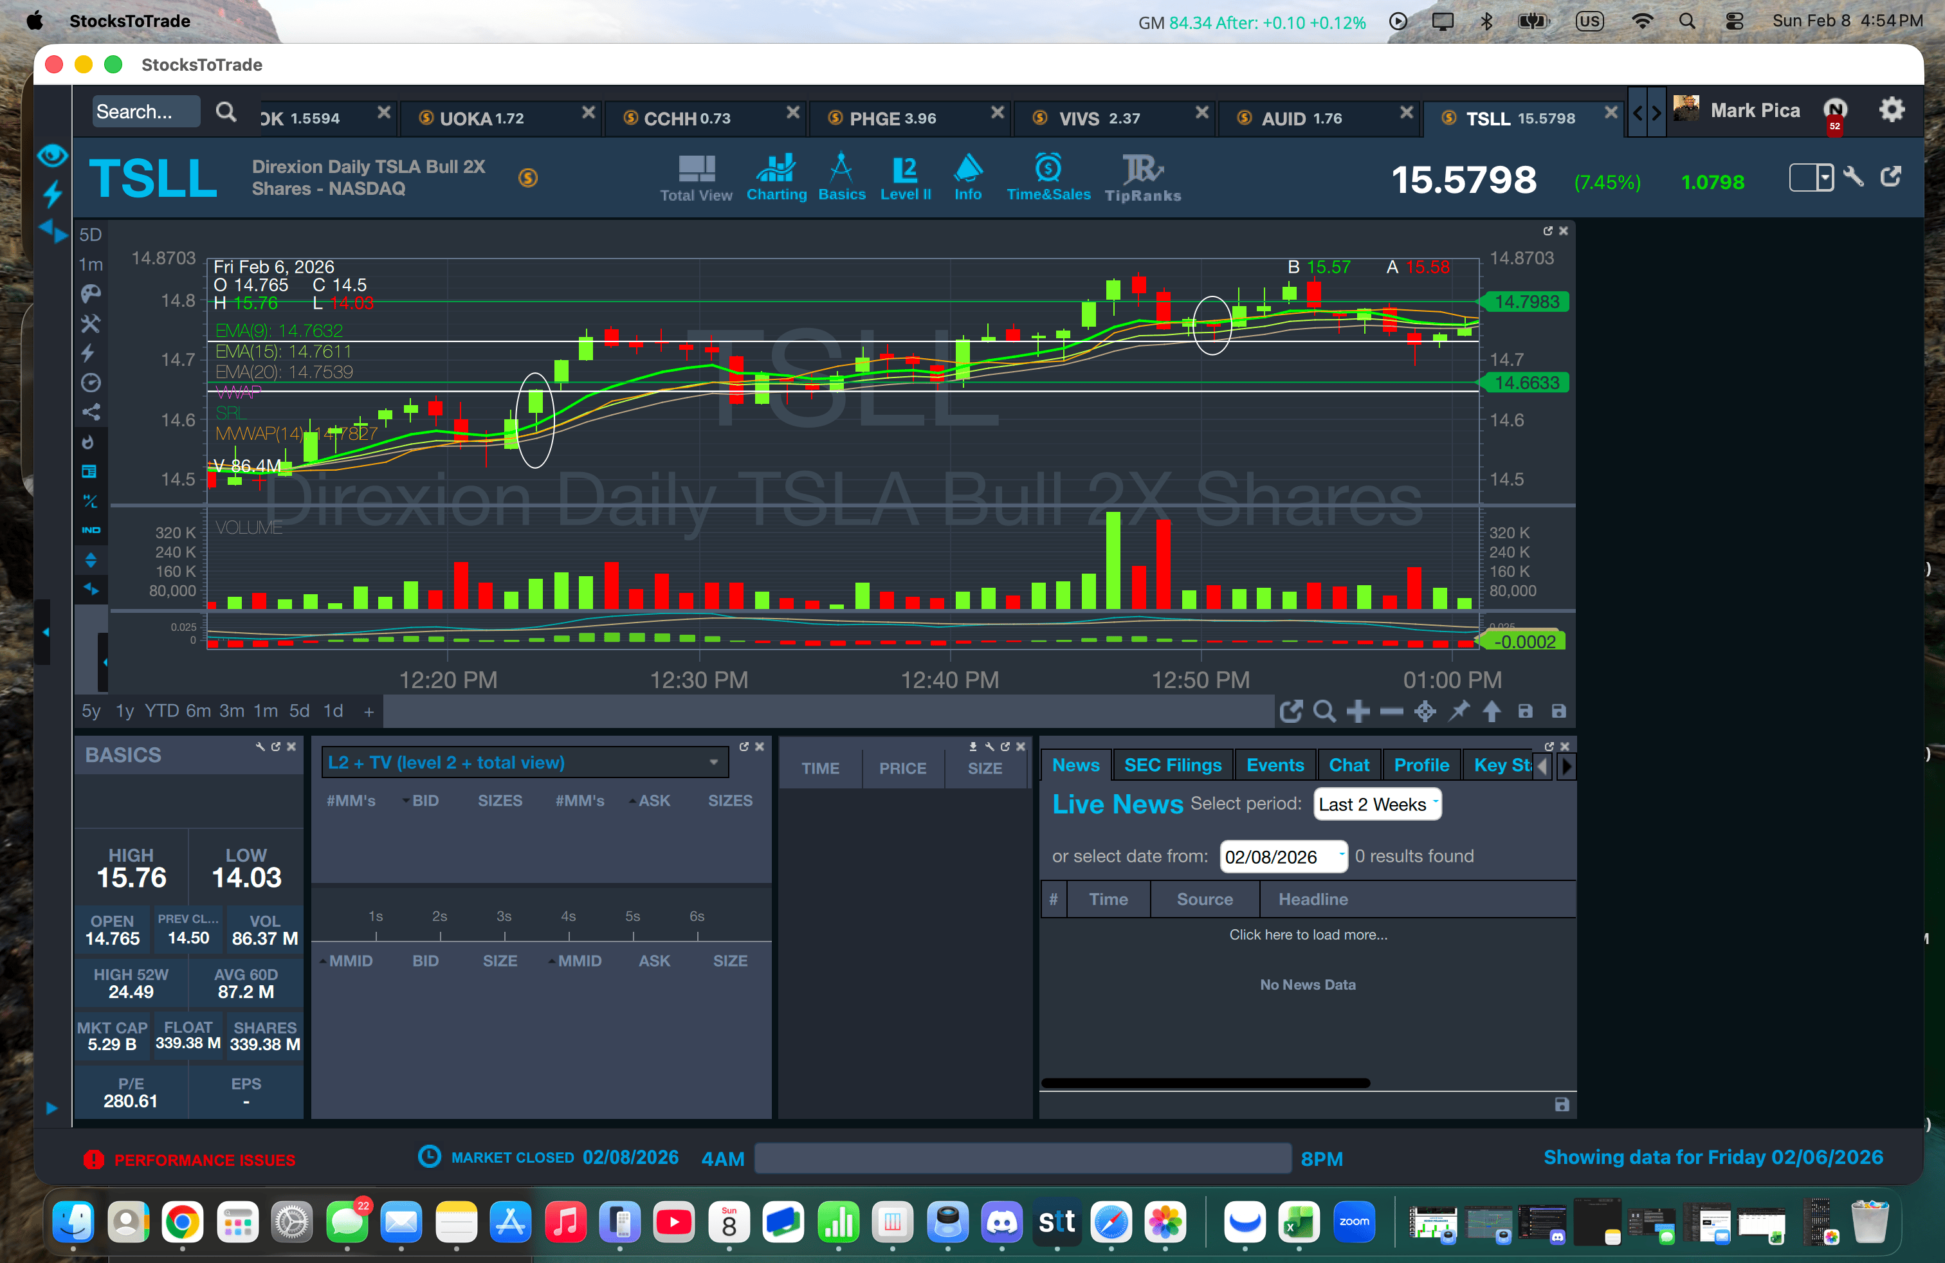Open chart tools wrench-hammer icon

pos(91,323)
